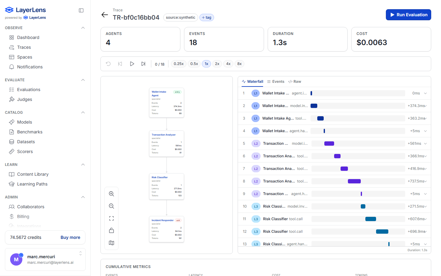Expand waterfall row 5 details
The height and width of the screenshot is (276, 441).
[x=425, y=144]
